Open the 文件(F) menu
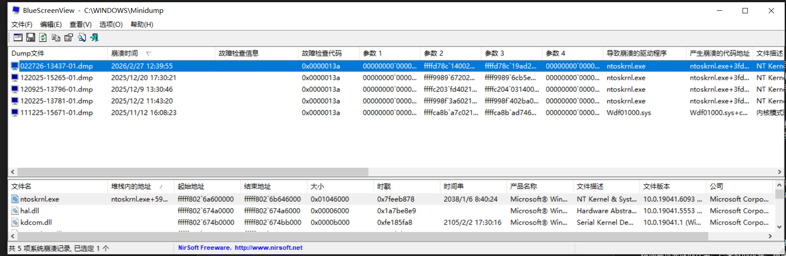 click(x=22, y=24)
